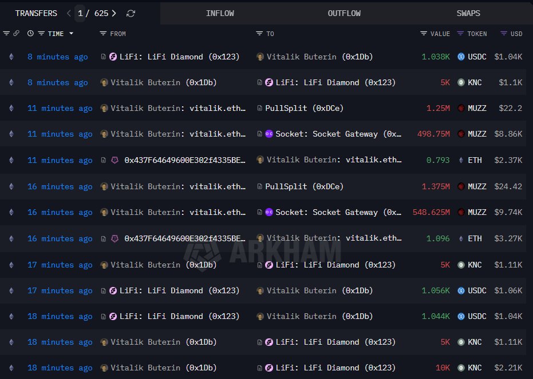Click the Socket Gateway logo in 498.75M row

coord(269,134)
